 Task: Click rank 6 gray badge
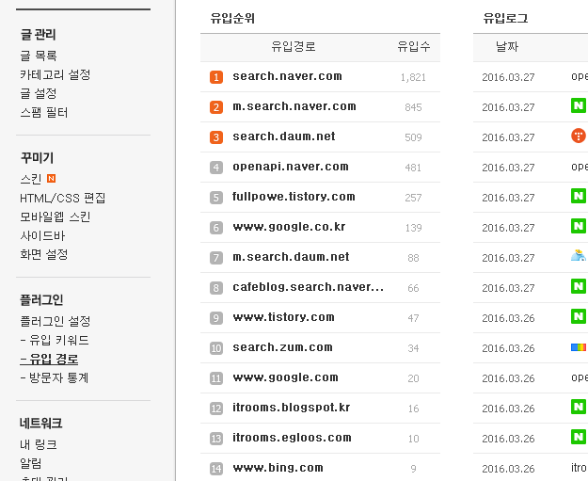click(x=216, y=228)
